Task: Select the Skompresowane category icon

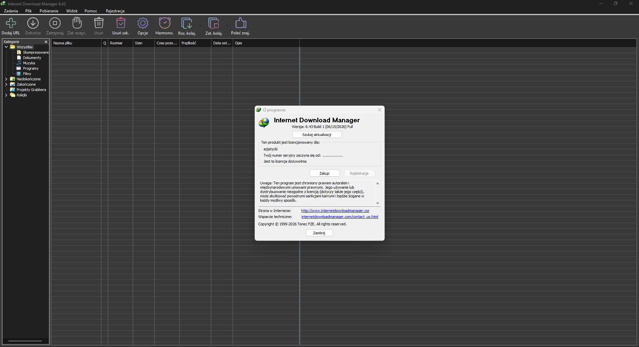Action: point(19,52)
